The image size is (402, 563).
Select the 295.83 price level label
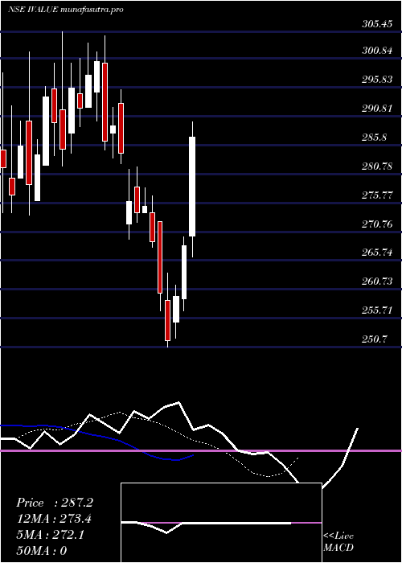(x=377, y=80)
